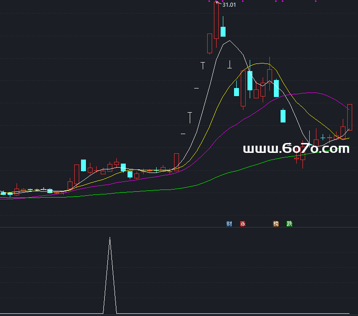Click the gray hollow candle left of highest candle
Screen dimensions: 358x316
pos(209,43)
